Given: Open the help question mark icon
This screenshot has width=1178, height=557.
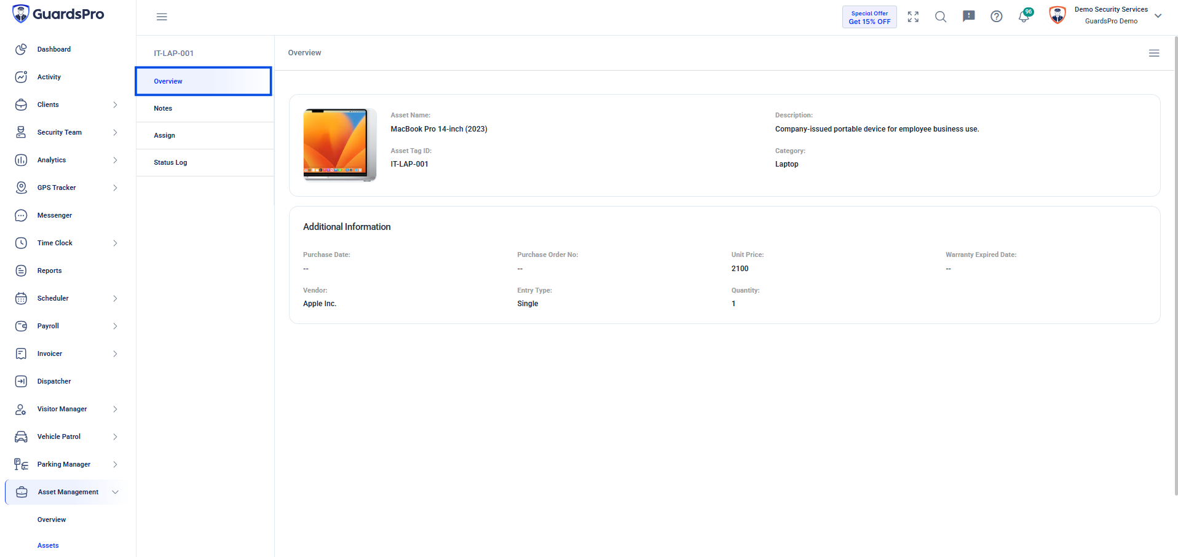Looking at the screenshot, I should coord(997,17).
